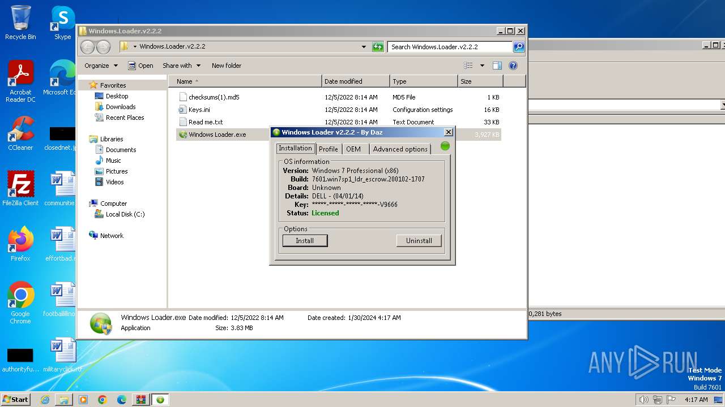Click the volume speaker tray icon
The image size is (725, 407).
point(643,400)
